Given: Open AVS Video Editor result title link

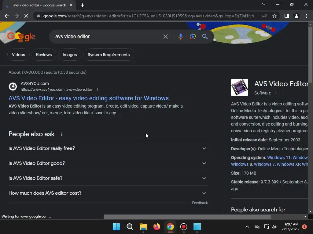Looking at the screenshot, I should [89, 98].
